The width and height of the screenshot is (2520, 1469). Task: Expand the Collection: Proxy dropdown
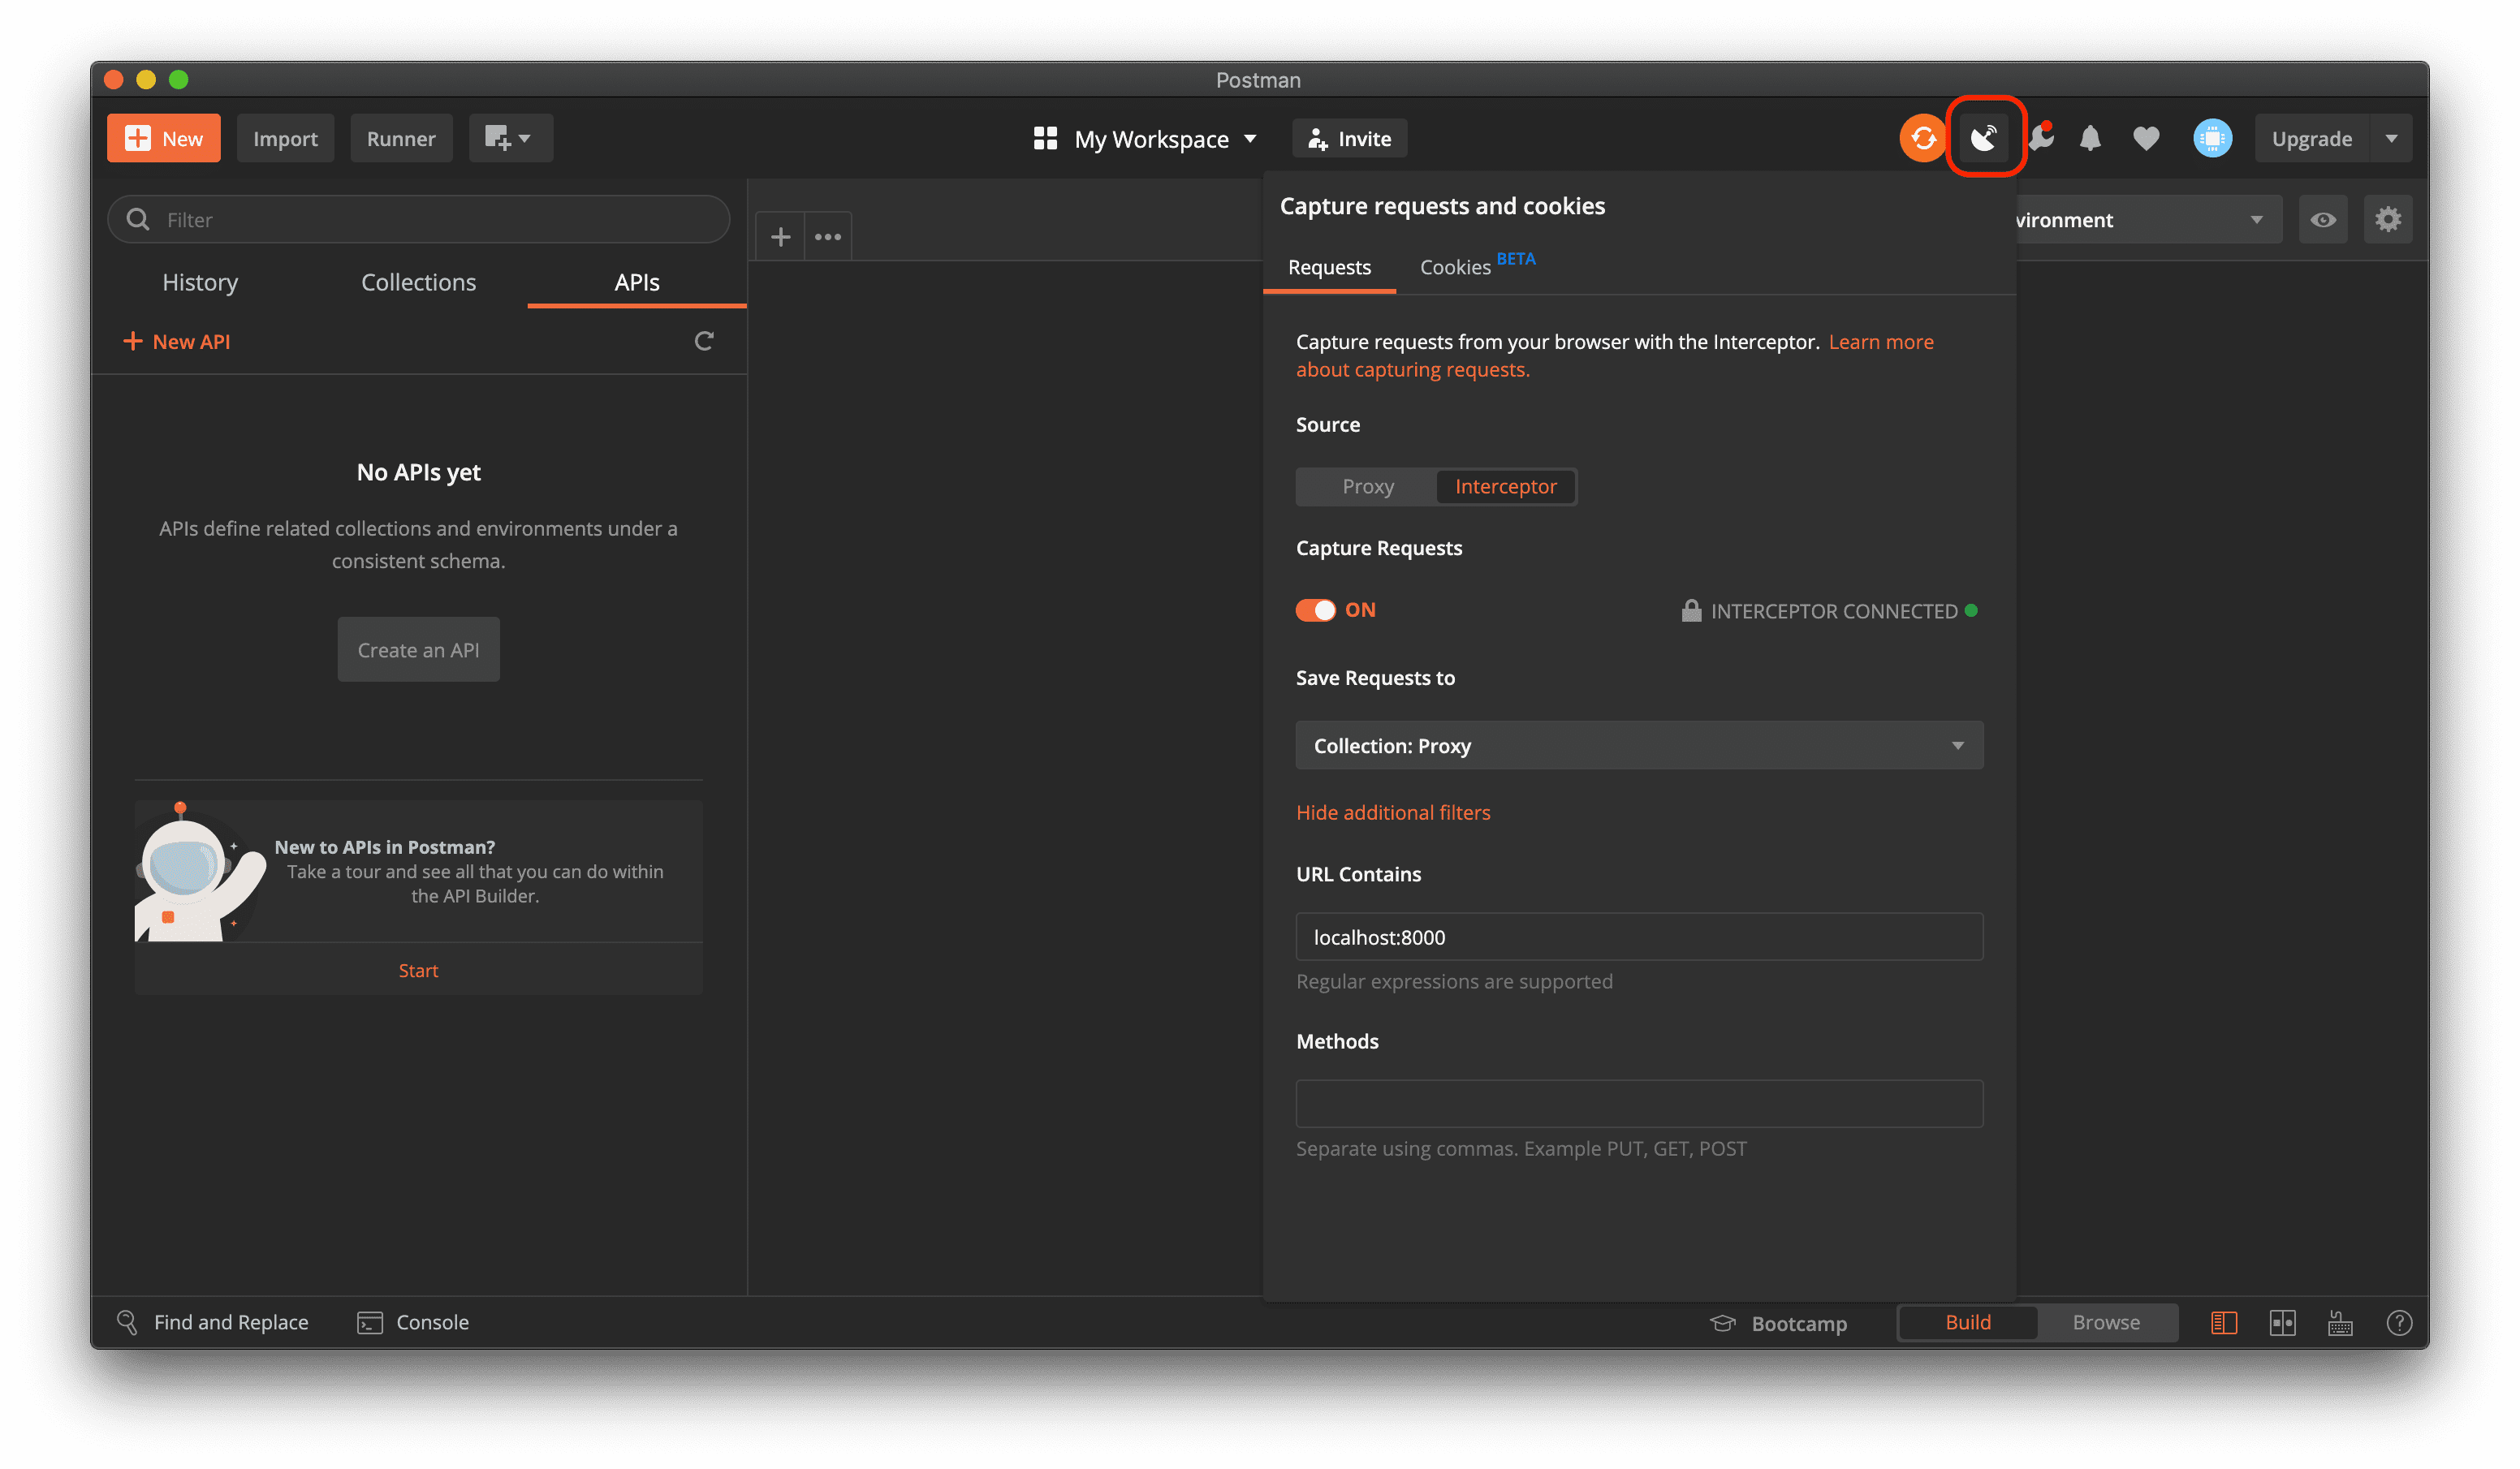pyautogui.click(x=1639, y=745)
